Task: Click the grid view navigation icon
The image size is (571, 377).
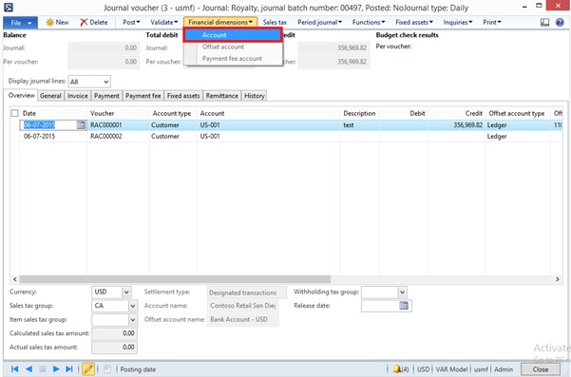Action: 42,369
